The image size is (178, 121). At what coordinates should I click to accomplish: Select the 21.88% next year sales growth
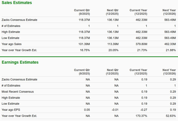coord(170,50)
